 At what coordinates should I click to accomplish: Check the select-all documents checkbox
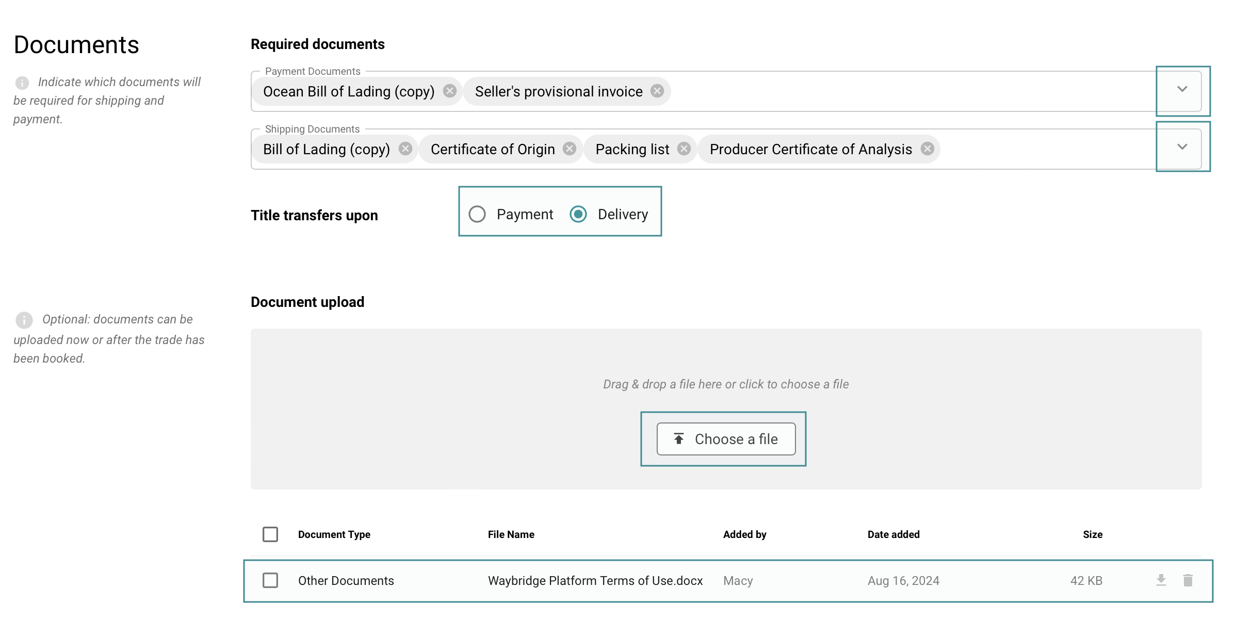pos(270,534)
